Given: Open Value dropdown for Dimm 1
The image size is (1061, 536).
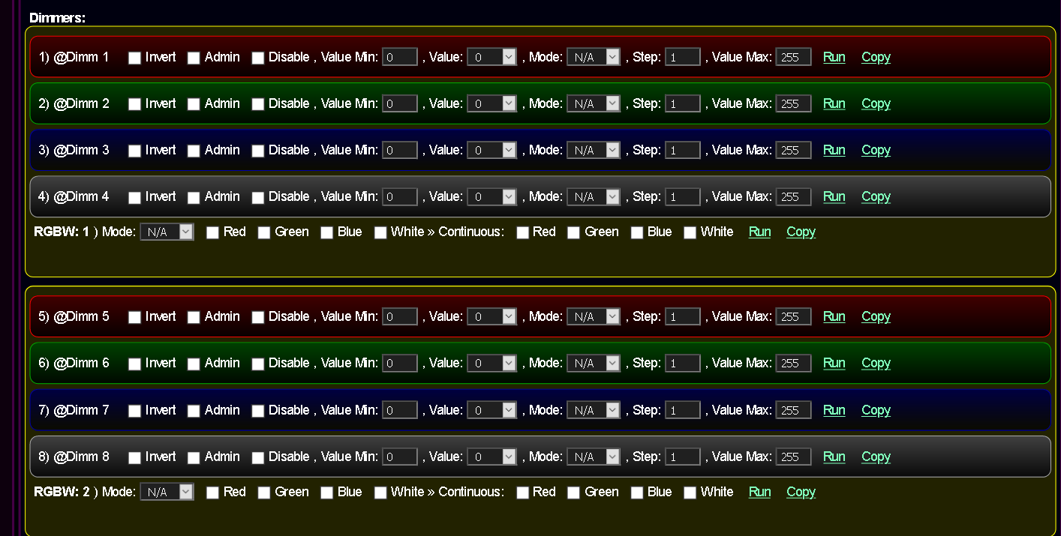Looking at the screenshot, I should pyautogui.click(x=492, y=57).
